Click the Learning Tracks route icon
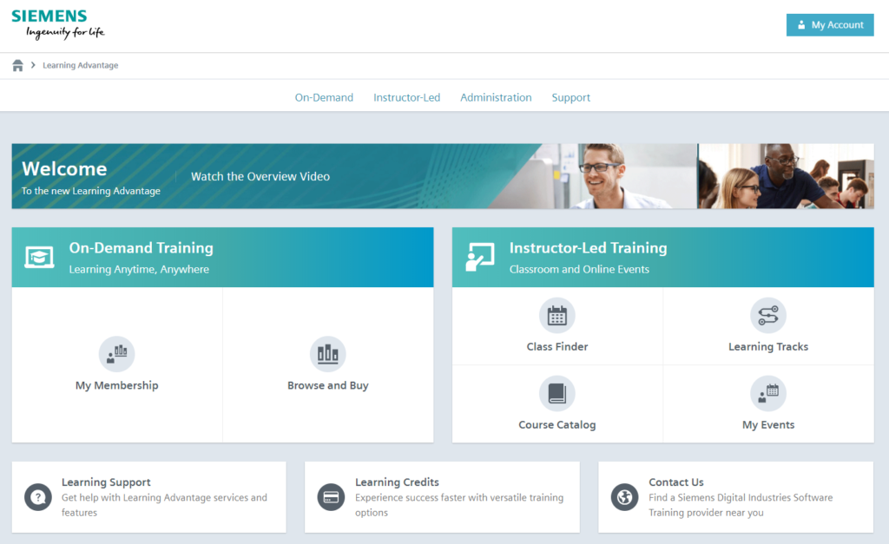This screenshot has height=544, width=889. (768, 315)
